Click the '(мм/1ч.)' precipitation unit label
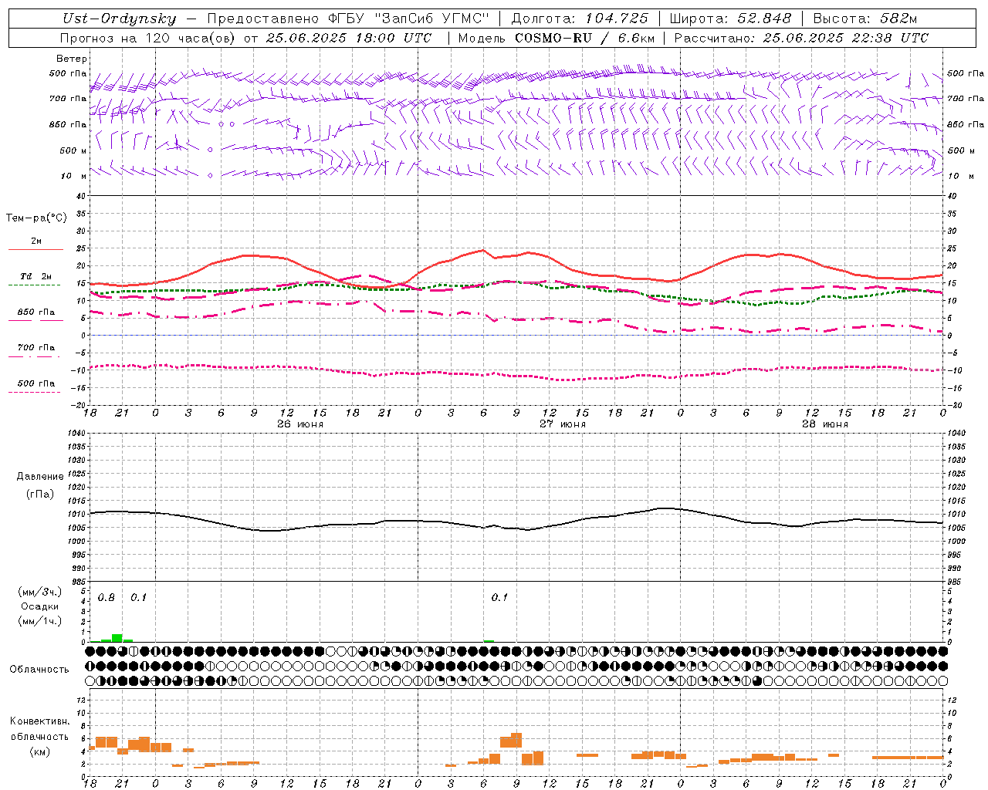The height and width of the screenshot is (790, 988). click(40, 621)
